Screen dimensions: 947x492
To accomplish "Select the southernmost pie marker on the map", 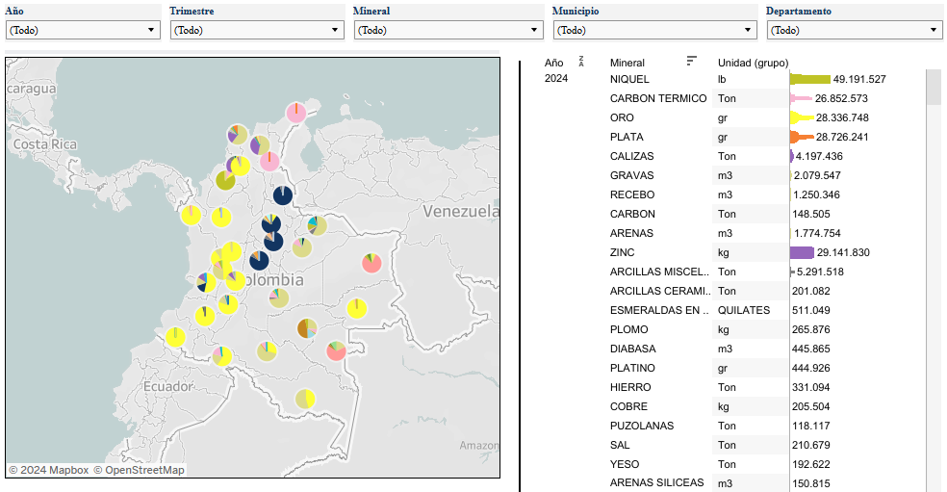I will (305, 398).
